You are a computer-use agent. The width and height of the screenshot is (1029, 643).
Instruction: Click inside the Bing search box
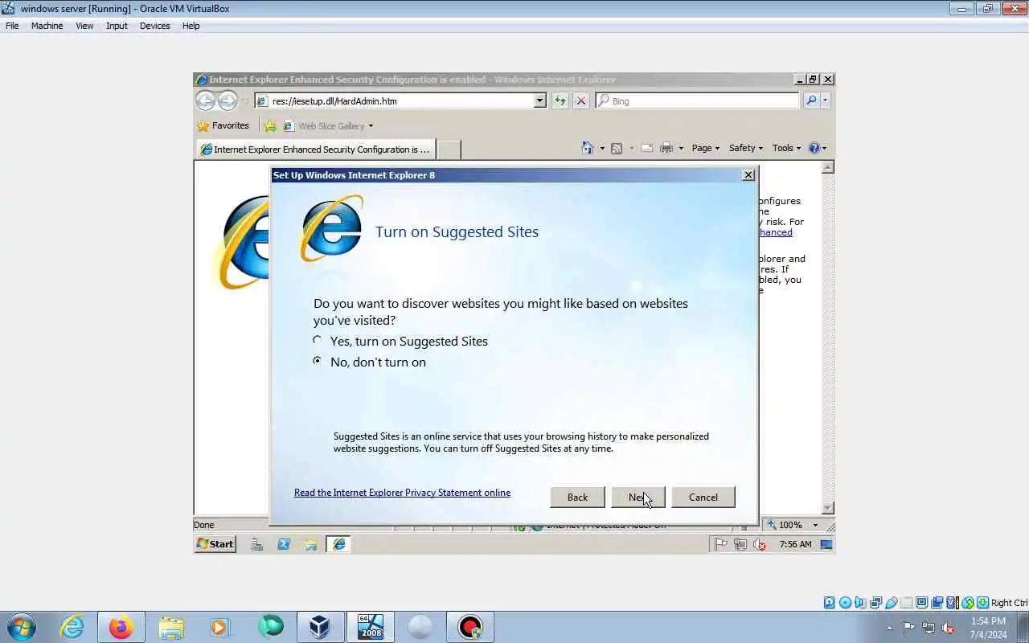(x=697, y=100)
